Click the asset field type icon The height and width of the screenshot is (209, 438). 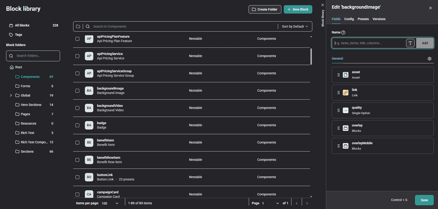click(x=346, y=75)
